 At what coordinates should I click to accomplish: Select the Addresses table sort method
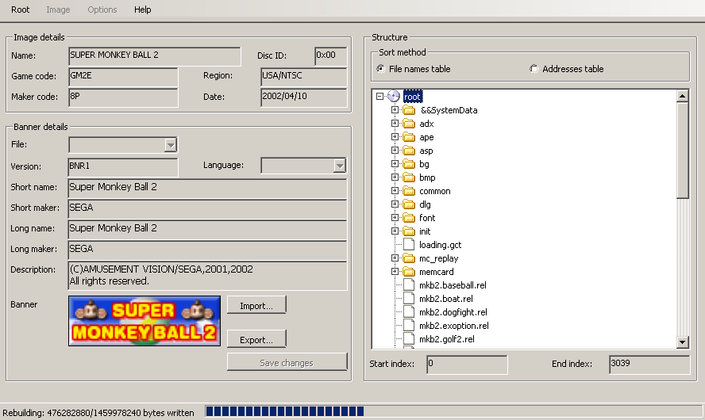tap(534, 69)
